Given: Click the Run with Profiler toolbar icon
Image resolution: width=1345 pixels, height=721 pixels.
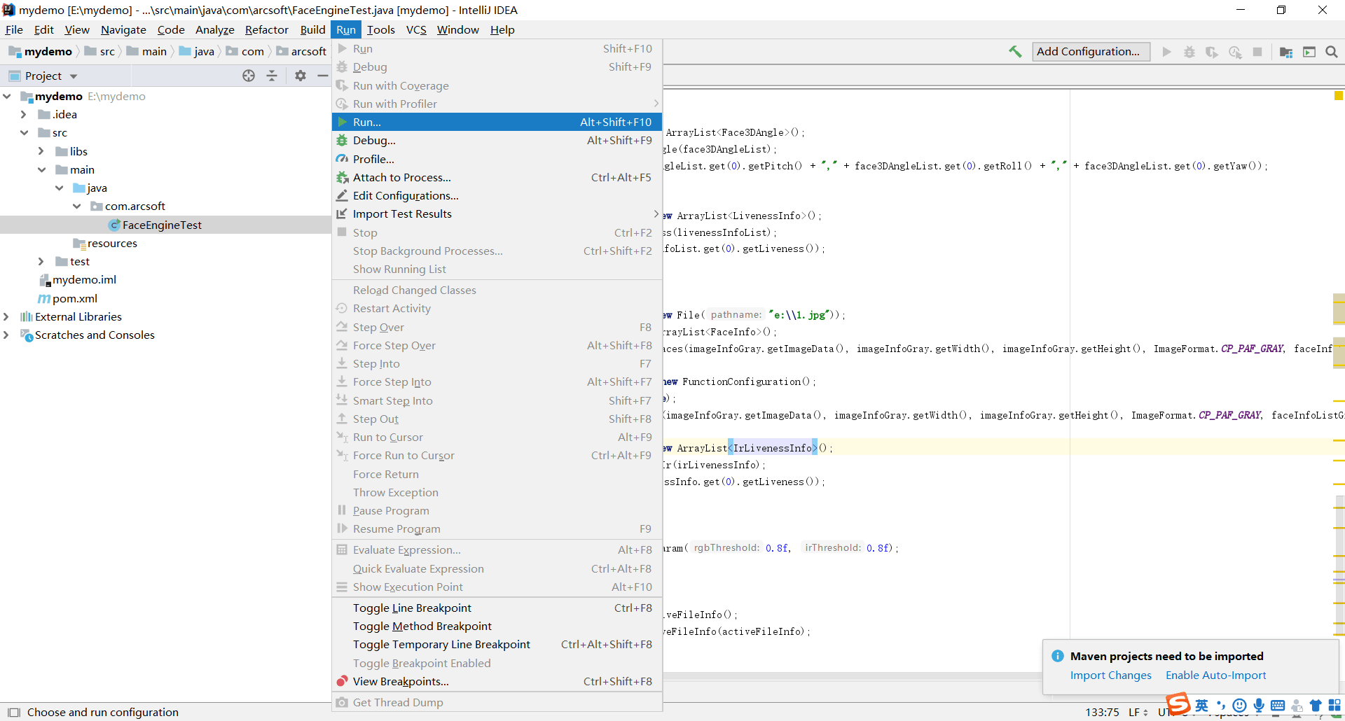Looking at the screenshot, I should pyautogui.click(x=1235, y=52).
